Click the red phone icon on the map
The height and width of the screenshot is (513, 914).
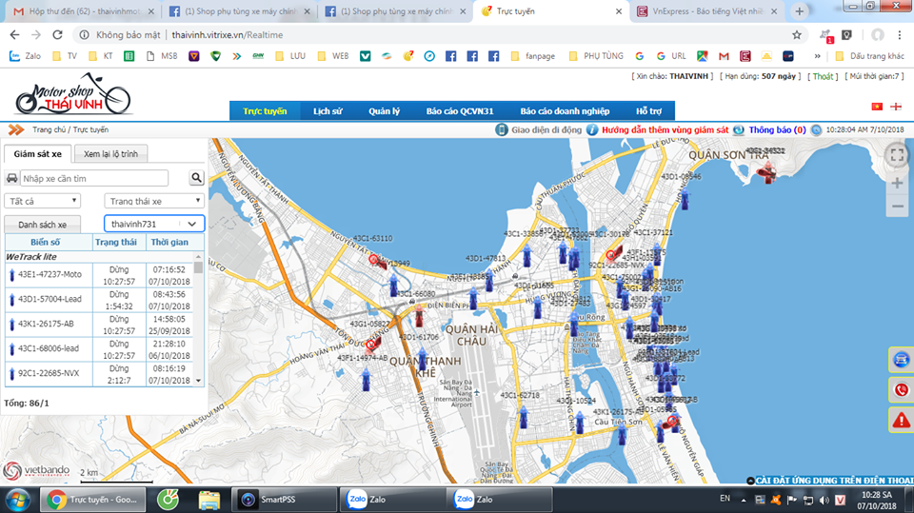point(901,389)
